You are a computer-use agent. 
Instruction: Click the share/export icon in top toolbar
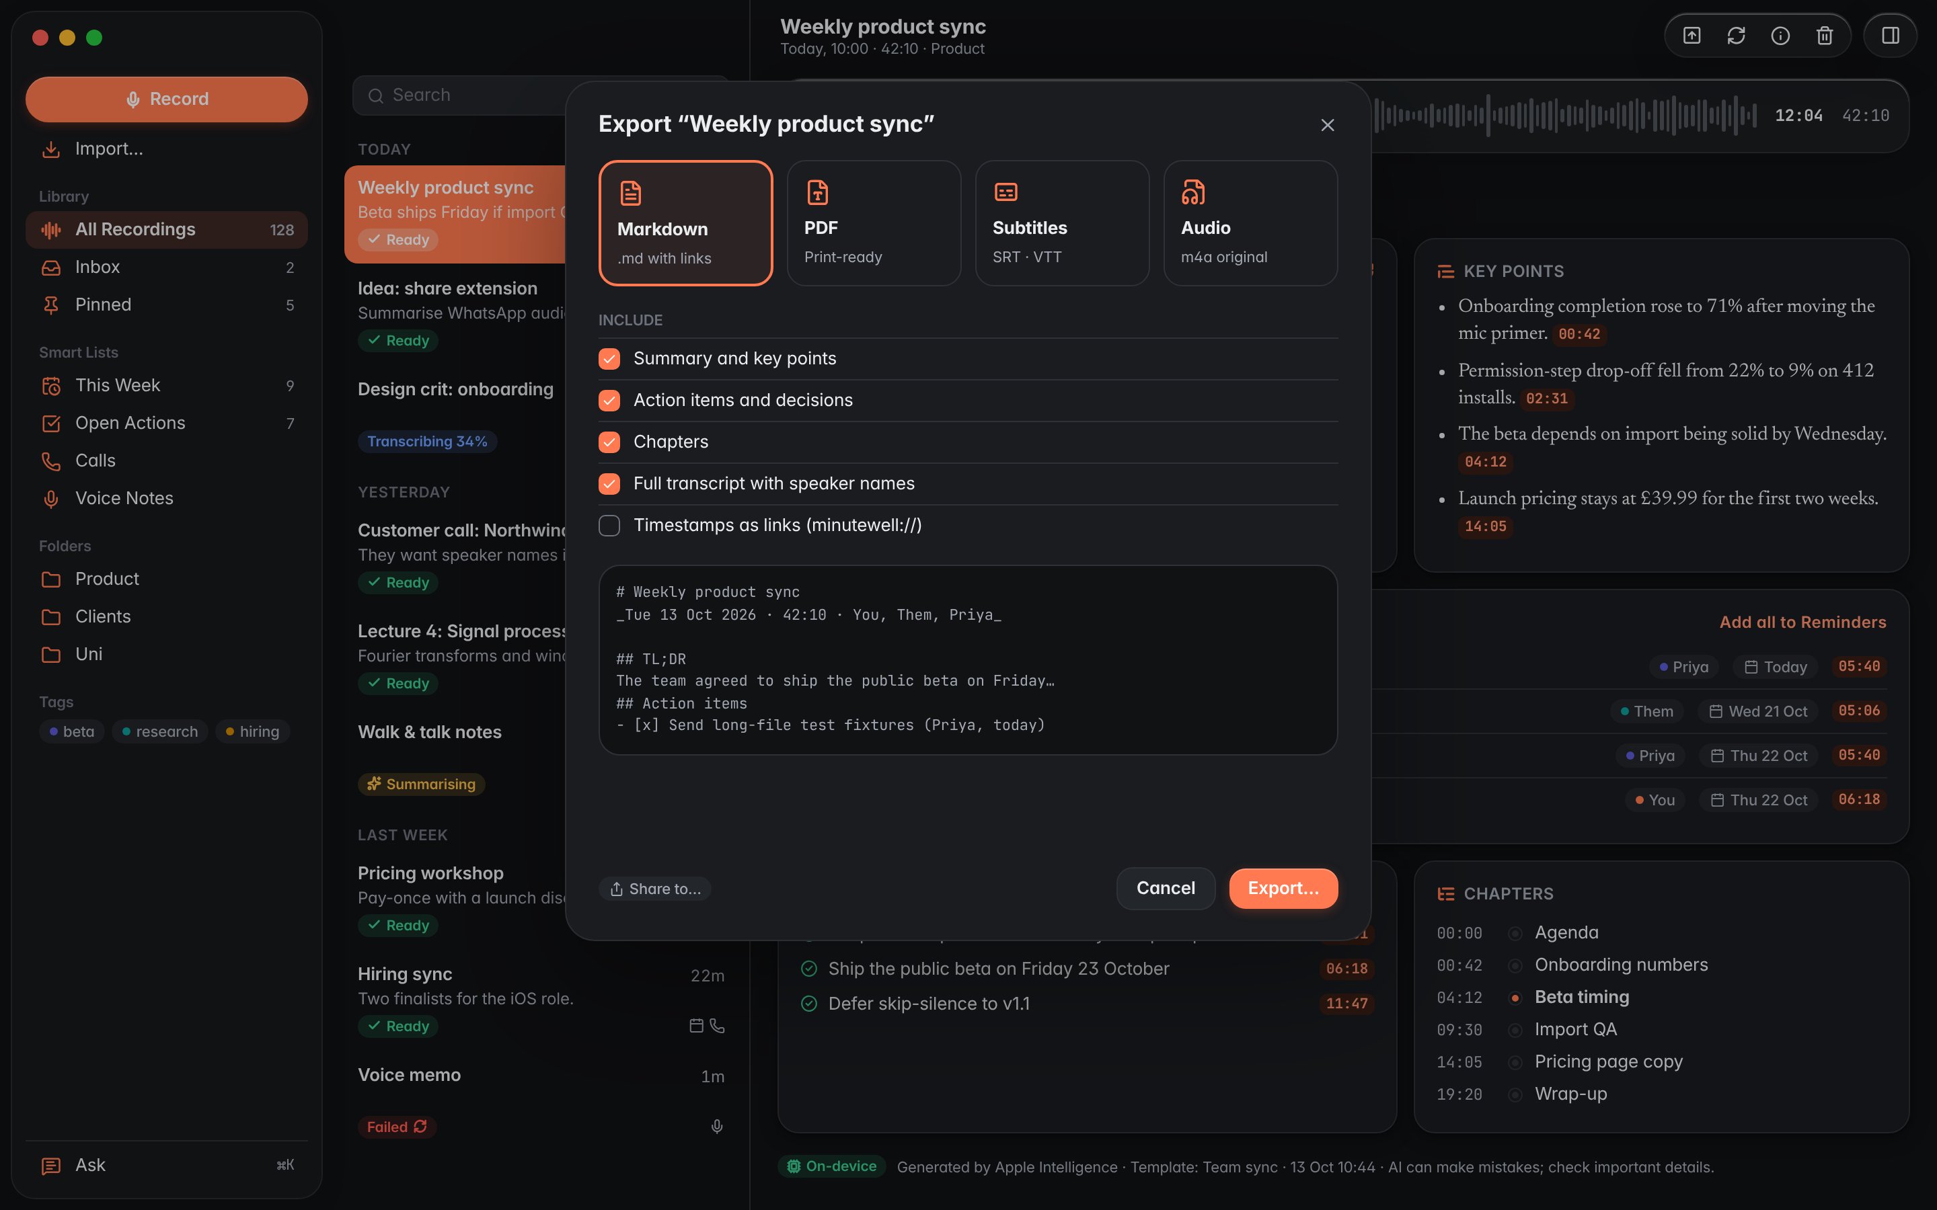(1692, 35)
